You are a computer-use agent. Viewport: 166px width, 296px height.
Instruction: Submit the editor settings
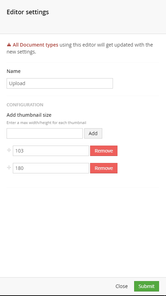[x=147, y=286]
